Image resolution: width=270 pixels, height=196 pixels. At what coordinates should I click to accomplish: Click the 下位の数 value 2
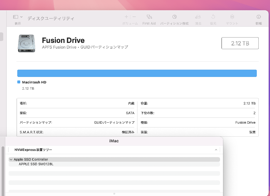(x=255, y=113)
